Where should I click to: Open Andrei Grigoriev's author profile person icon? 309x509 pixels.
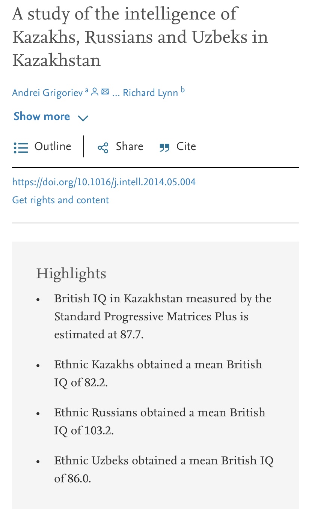pos(95,92)
